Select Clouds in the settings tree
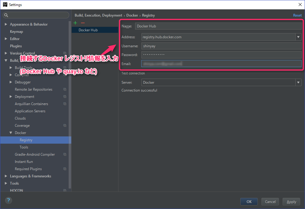Image resolution: width=305 pixels, height=209 pixels. point(20,118)
